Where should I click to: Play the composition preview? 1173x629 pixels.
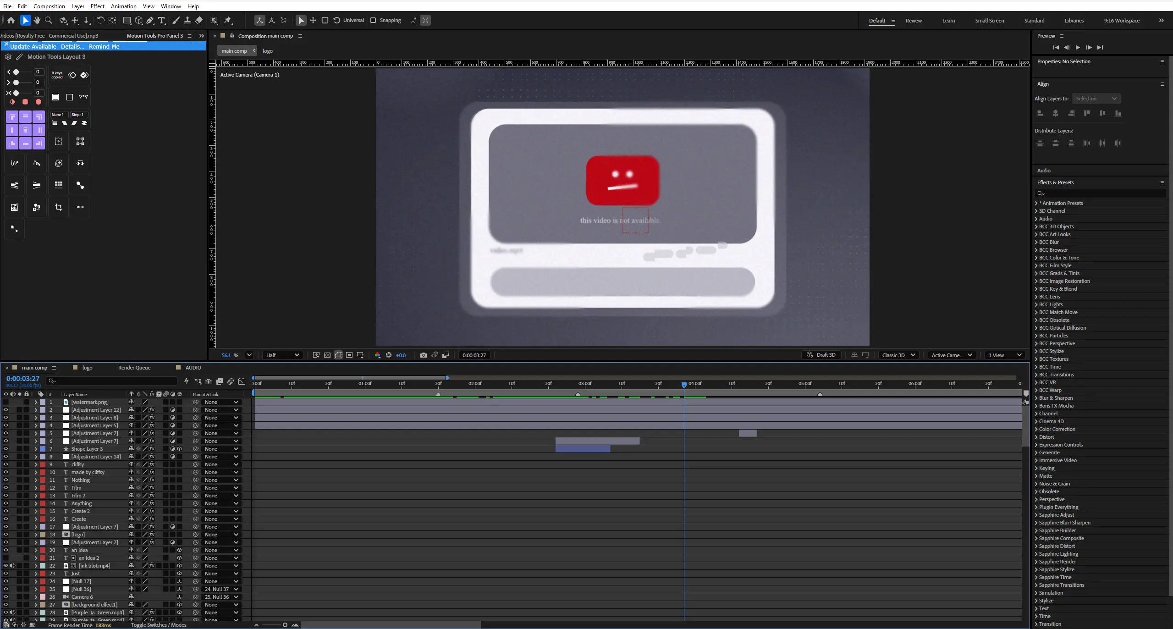(x=1078, y=48)
